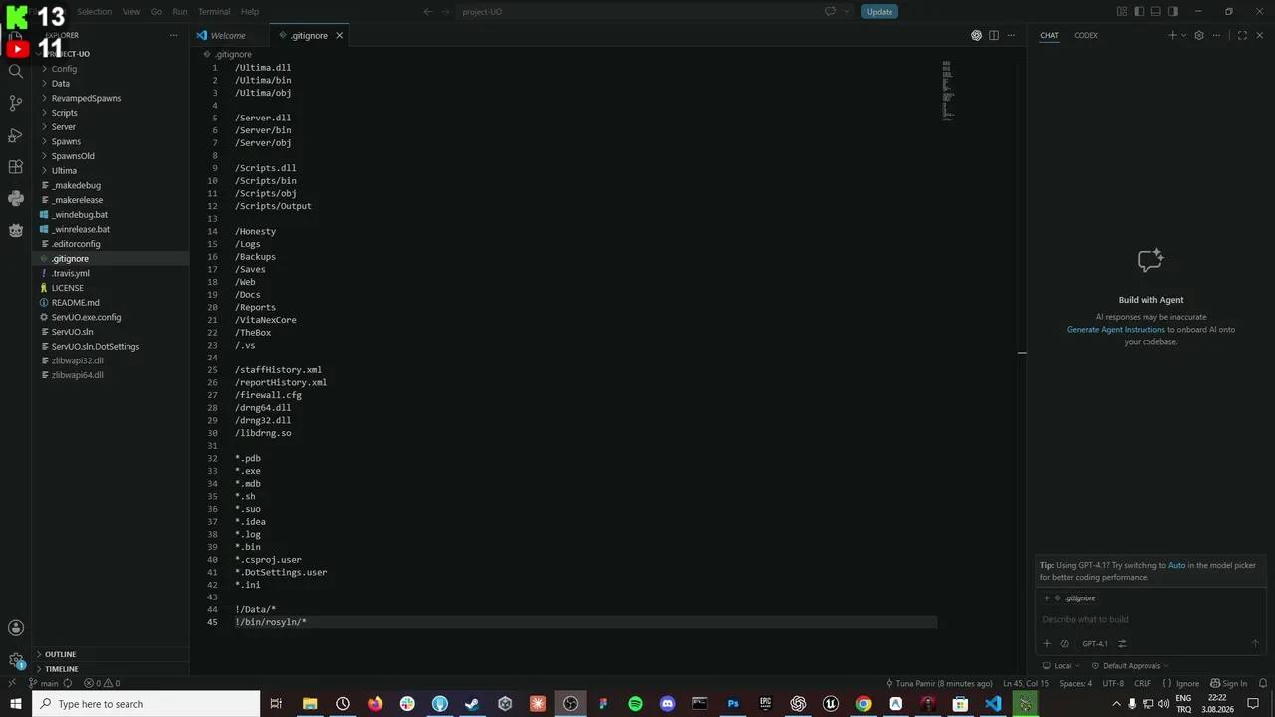Go forward with title bar arrow

(x=447, y=12)
